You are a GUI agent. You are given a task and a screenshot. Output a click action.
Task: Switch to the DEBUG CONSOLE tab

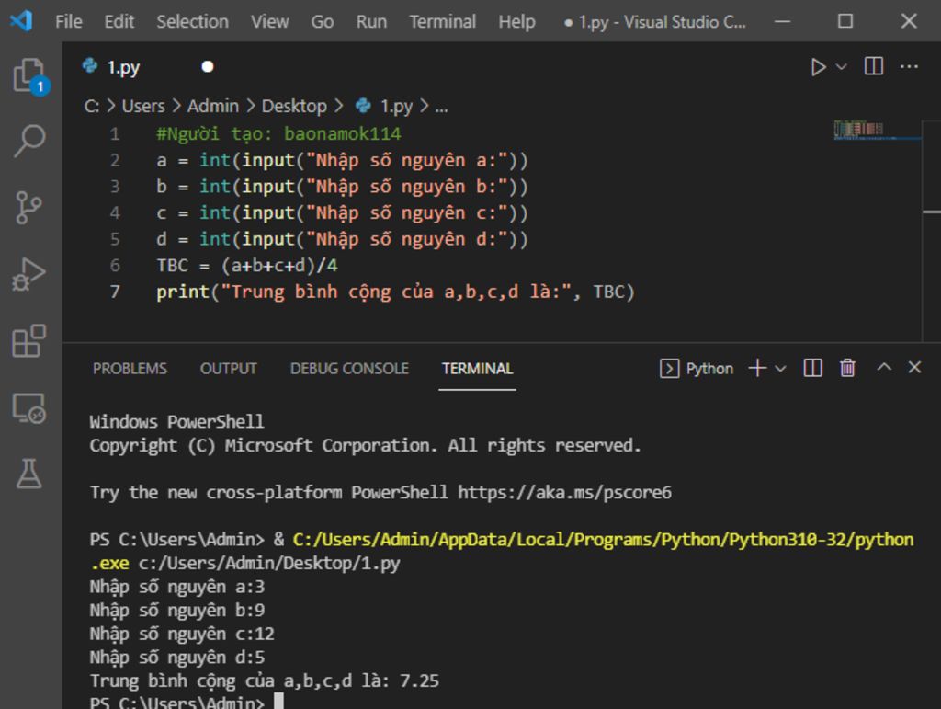[x=349, y=368]
